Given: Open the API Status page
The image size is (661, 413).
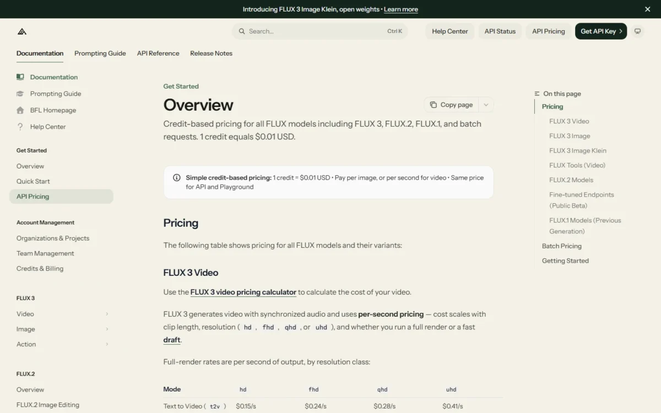Looking at the screenshot, I should 500,31.
